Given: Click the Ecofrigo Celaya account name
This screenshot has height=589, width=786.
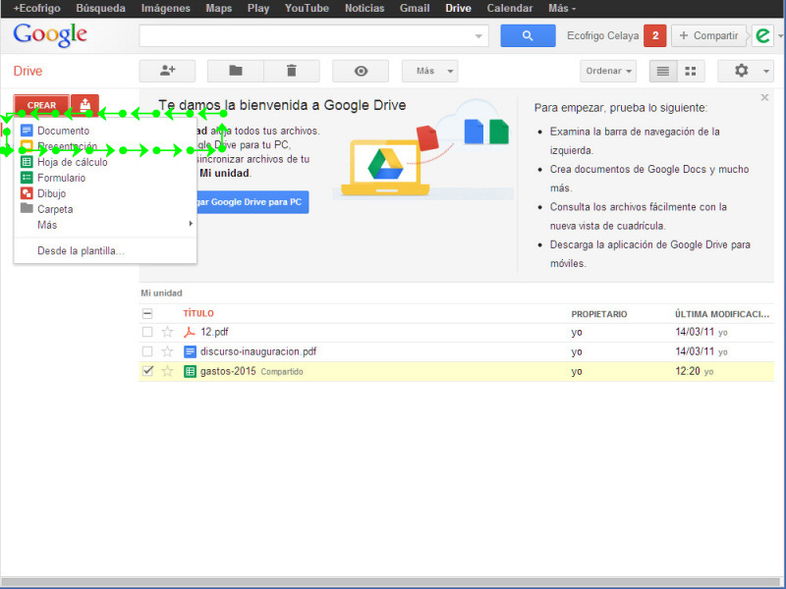Looking at the screenshot, I should 602,35.
